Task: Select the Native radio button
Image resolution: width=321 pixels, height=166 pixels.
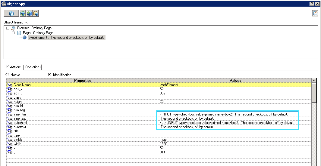Action: tap(7, 75)
